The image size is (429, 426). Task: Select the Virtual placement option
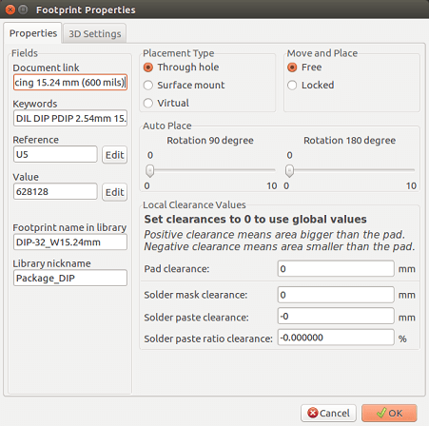pyautogui.click(x=166, y=103)
